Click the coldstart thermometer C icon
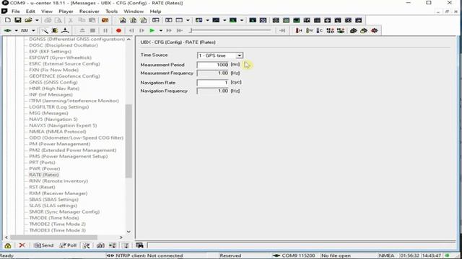462x259 pixels. click(x=319, y=30)
